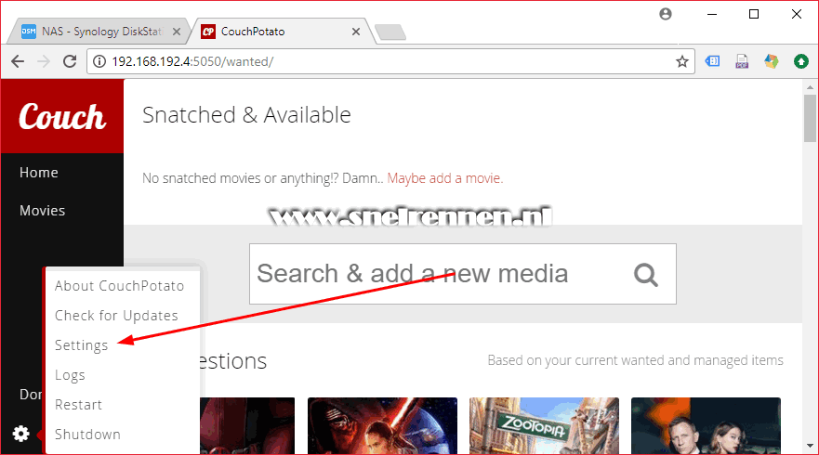819x455 pixels.
Task: Open the Zootopia movie poster
Action: (544, 426)
